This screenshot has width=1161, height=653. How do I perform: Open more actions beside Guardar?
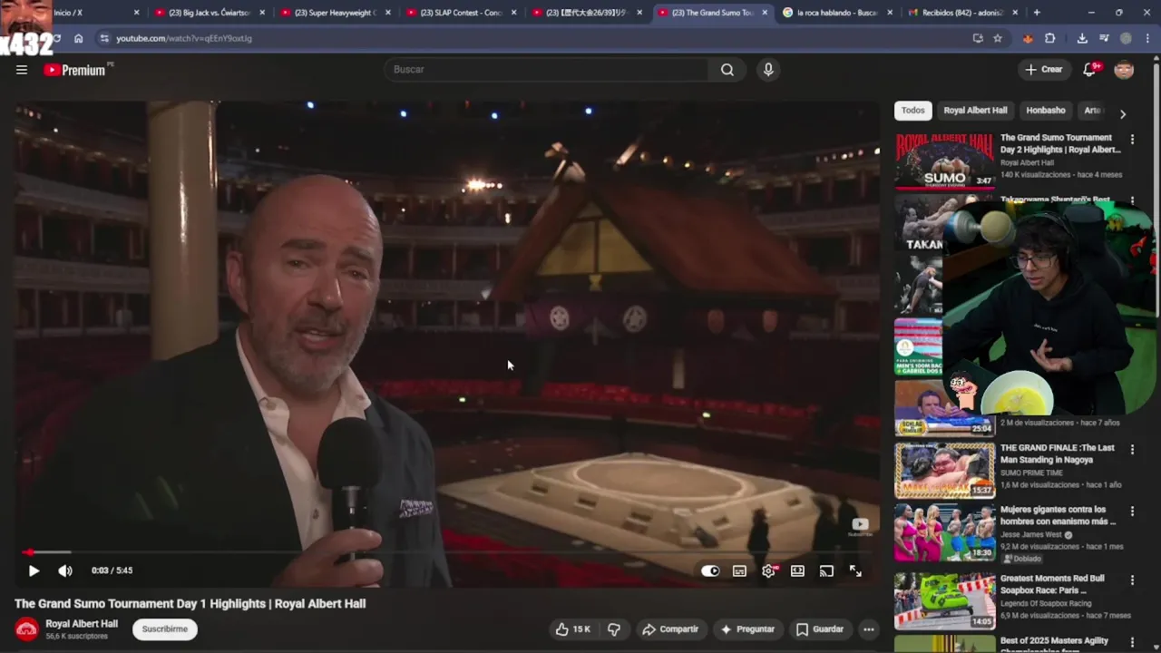point(869,629)
